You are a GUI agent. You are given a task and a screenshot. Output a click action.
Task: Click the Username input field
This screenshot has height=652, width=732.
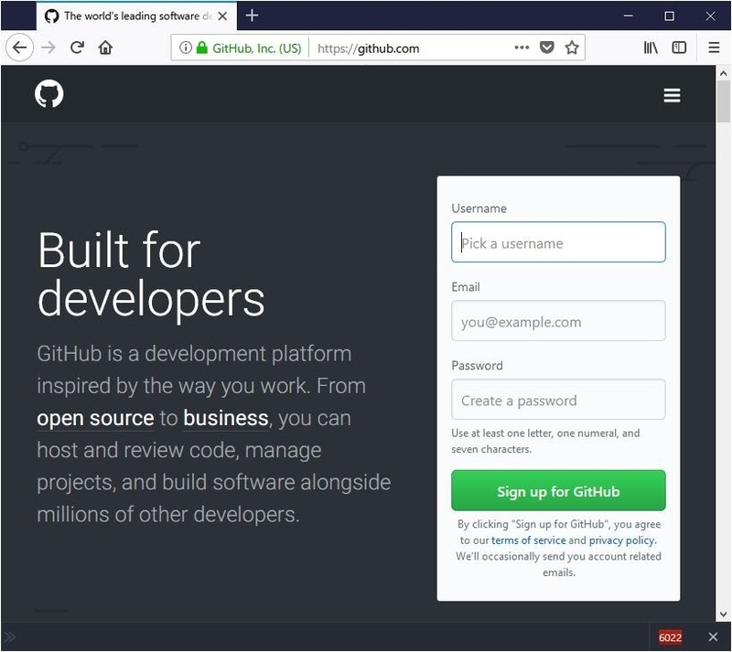tap(558, 243)
